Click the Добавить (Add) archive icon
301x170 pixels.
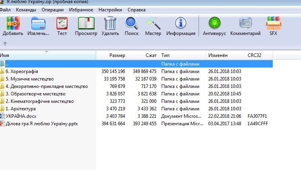point(13,23)
